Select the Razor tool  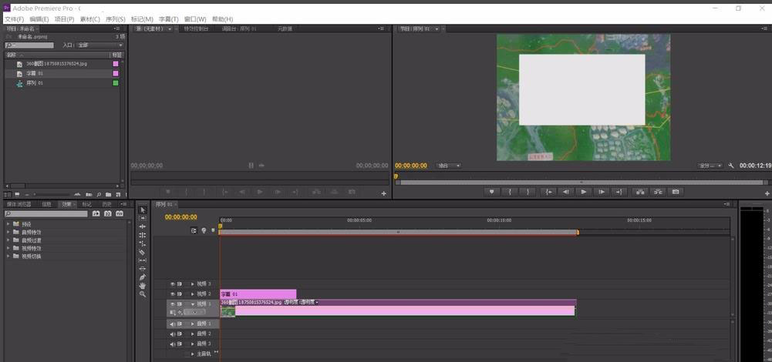tap(142, 252)
